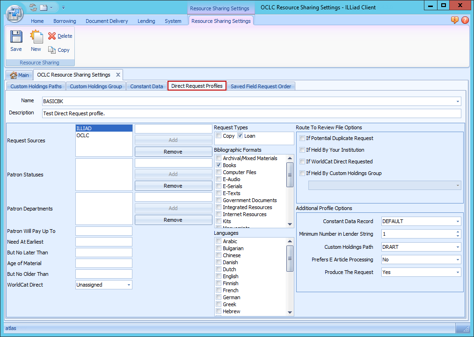
Task: Click the Request Sources entry text box
Action: [173, 129]
